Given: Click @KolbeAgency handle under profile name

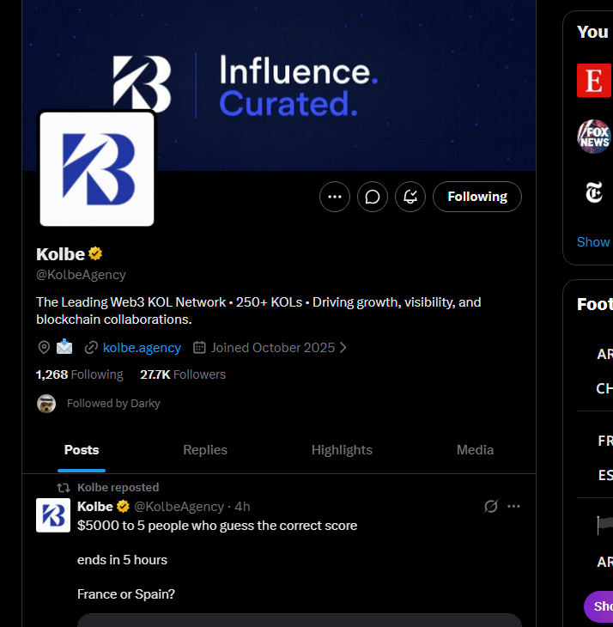Looking at the screenshot, I should coord(81,275).
